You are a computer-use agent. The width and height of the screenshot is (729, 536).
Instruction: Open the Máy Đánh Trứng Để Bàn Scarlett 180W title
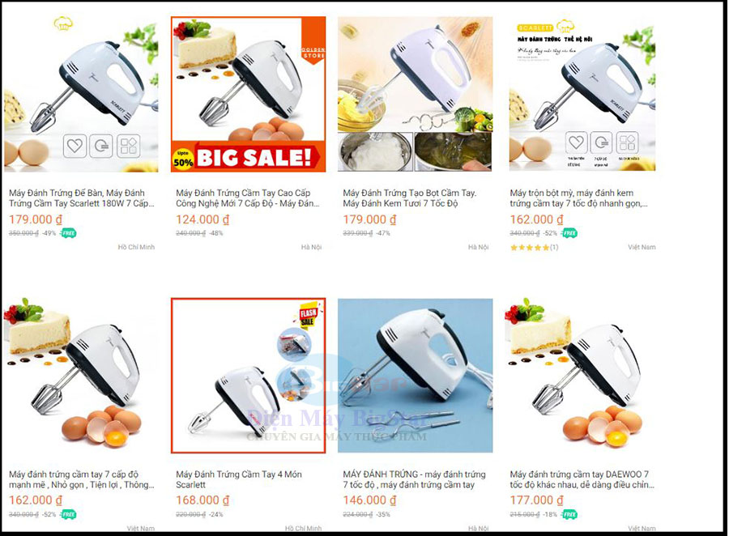pyautogui.click(x=81, y=198)
